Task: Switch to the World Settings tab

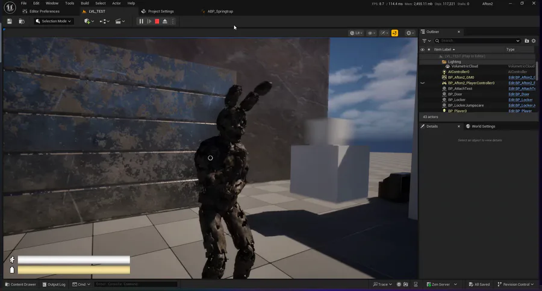Action: 481,127
